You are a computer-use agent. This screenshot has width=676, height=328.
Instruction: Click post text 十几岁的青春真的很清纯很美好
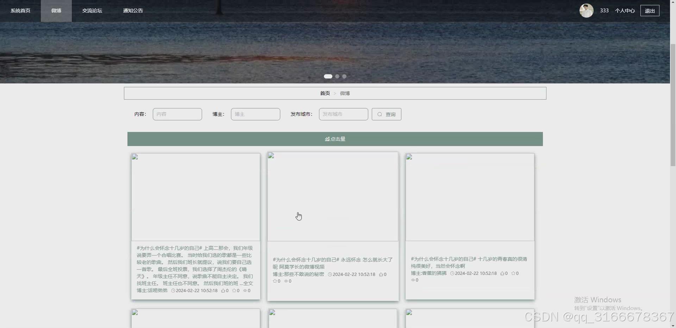coord(469,263)
